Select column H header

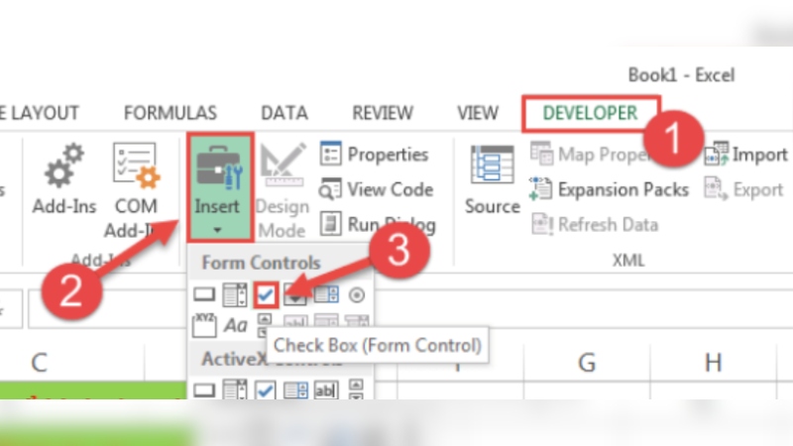pyautogui.click(x=713, y=363)
